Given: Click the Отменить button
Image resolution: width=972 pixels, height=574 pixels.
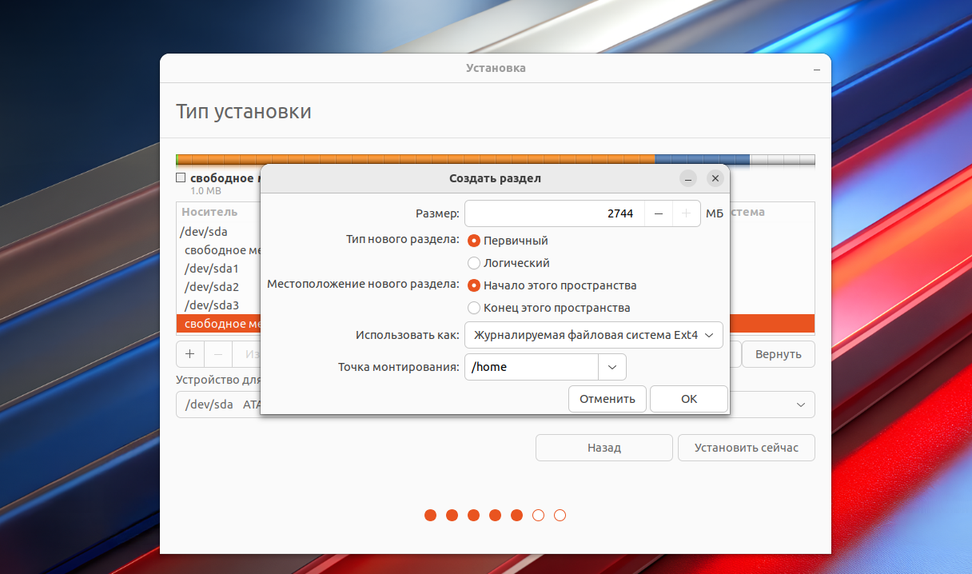Looking at the screenshot, I should click(x=607, y=399).
